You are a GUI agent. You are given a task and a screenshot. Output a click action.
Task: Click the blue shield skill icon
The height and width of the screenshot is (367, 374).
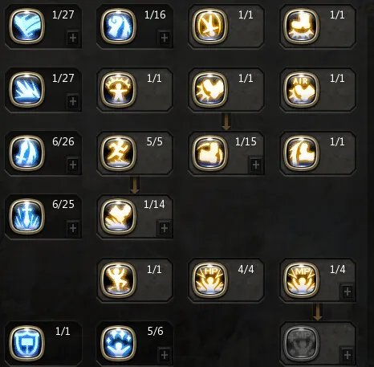click(26, 343)
